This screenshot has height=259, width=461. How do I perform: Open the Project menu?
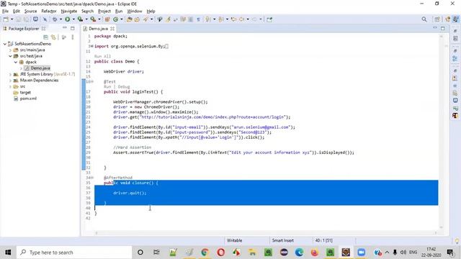pyautogui.click(x=104, y=12)
